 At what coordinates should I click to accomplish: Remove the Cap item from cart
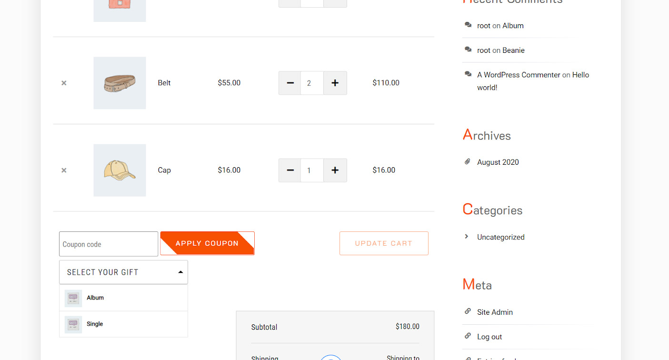click(x=64, y=170)
